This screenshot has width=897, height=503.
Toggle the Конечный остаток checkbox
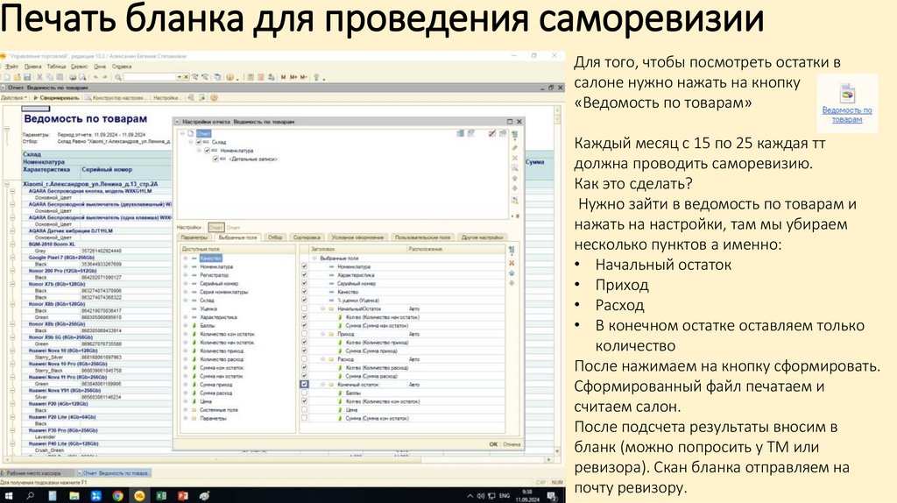coord(304,385)
